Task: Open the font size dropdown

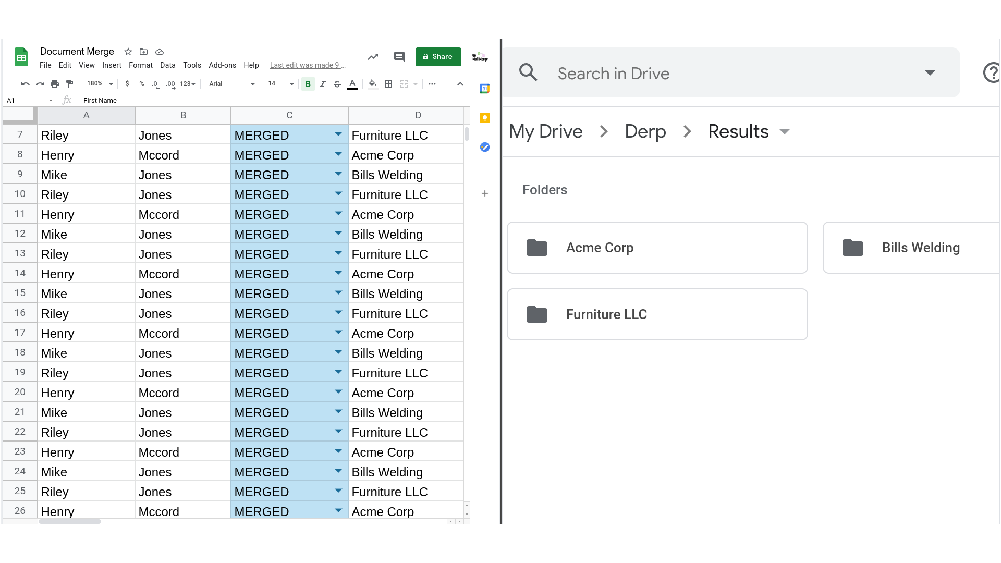Action: point(280,84)
